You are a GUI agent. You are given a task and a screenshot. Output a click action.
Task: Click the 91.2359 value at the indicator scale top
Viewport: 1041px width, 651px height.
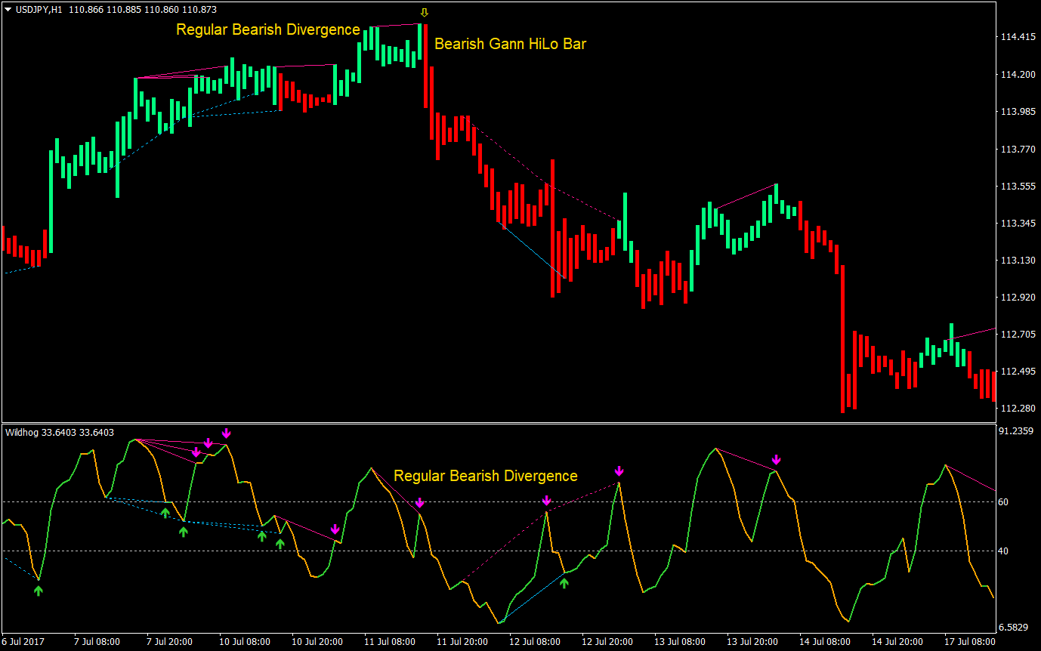click(x=1015, y=431)
